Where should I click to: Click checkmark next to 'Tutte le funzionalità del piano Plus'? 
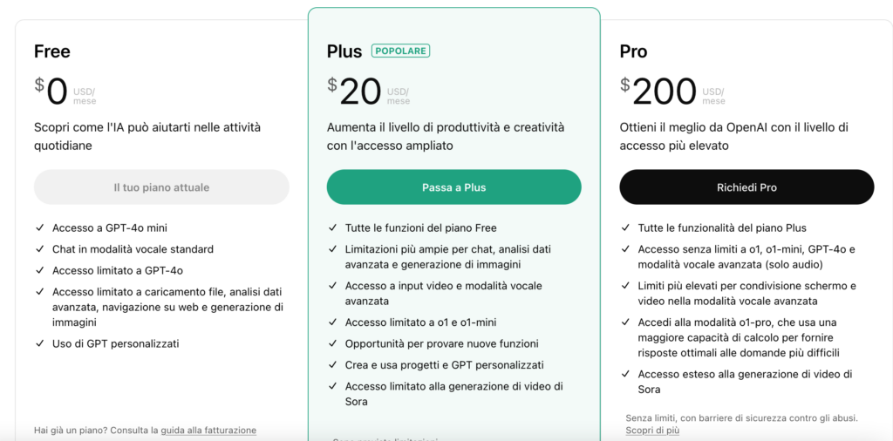[626, 228]
